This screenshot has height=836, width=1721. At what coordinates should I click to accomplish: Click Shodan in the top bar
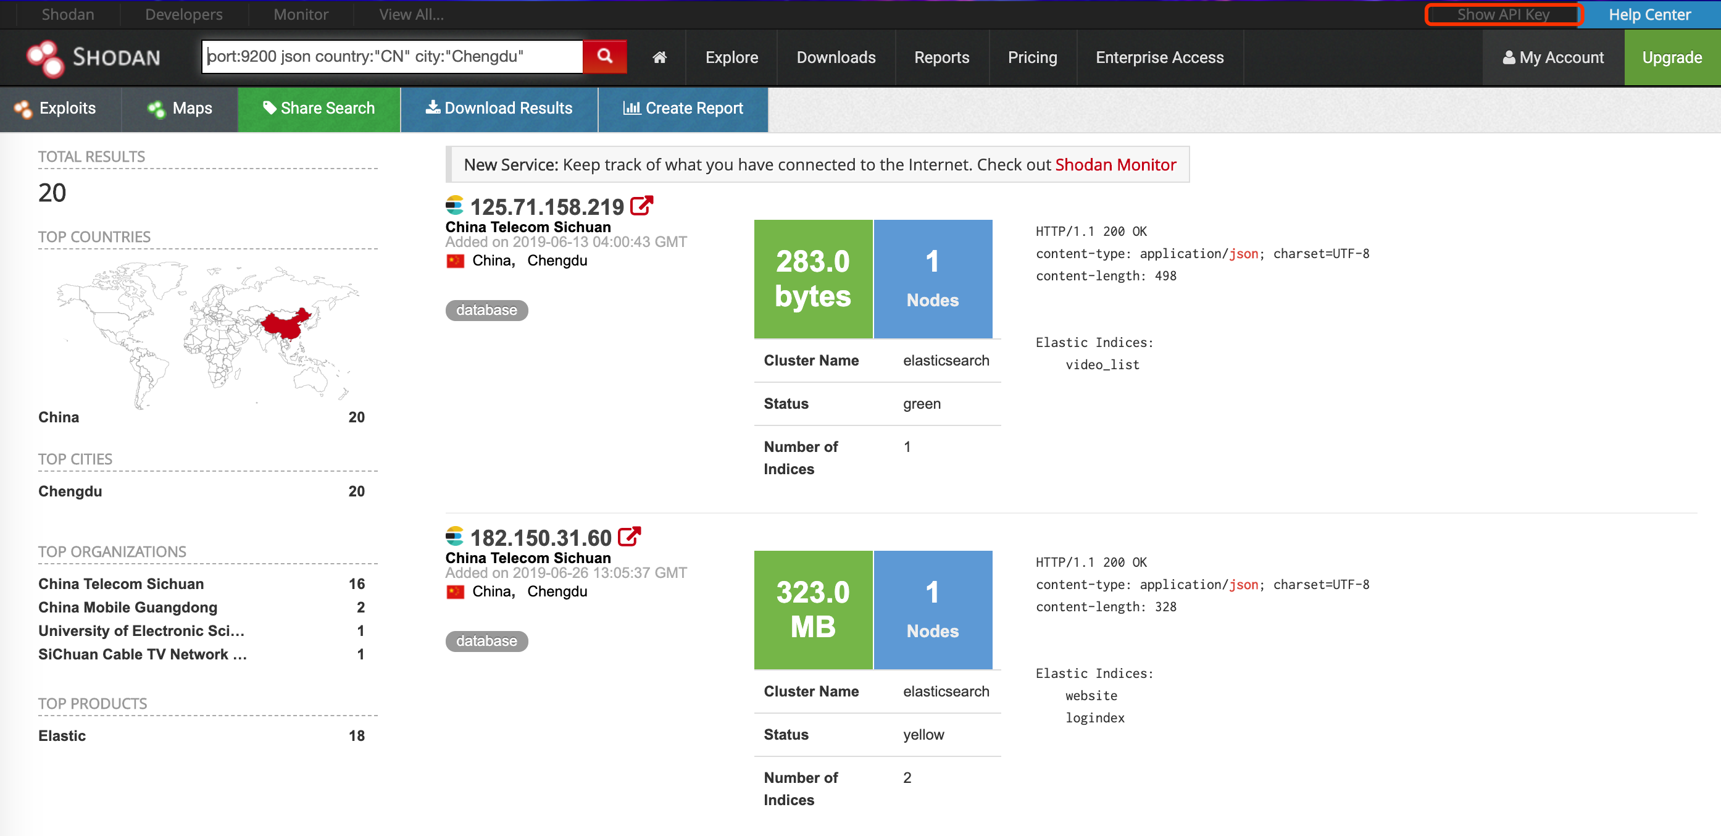point(67,14)
